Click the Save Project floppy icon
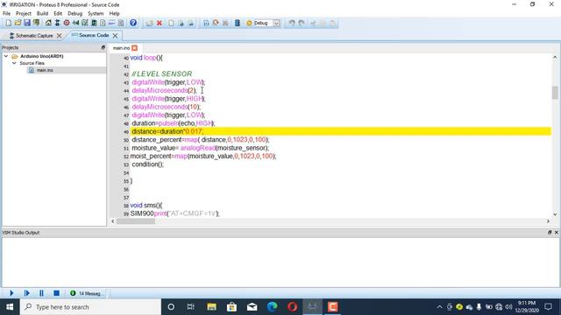 27,23
